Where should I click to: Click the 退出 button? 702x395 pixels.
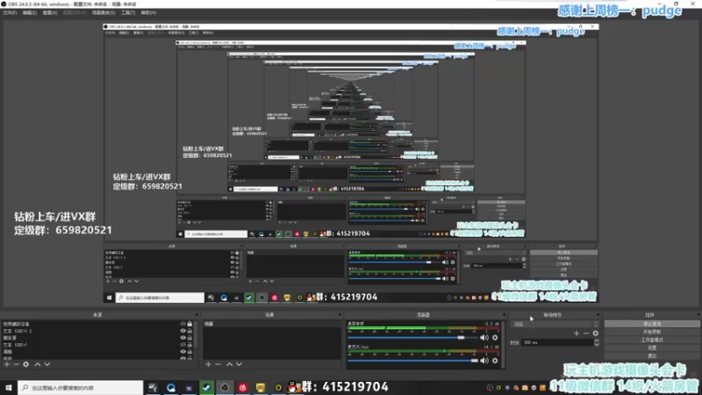point(652,356)
